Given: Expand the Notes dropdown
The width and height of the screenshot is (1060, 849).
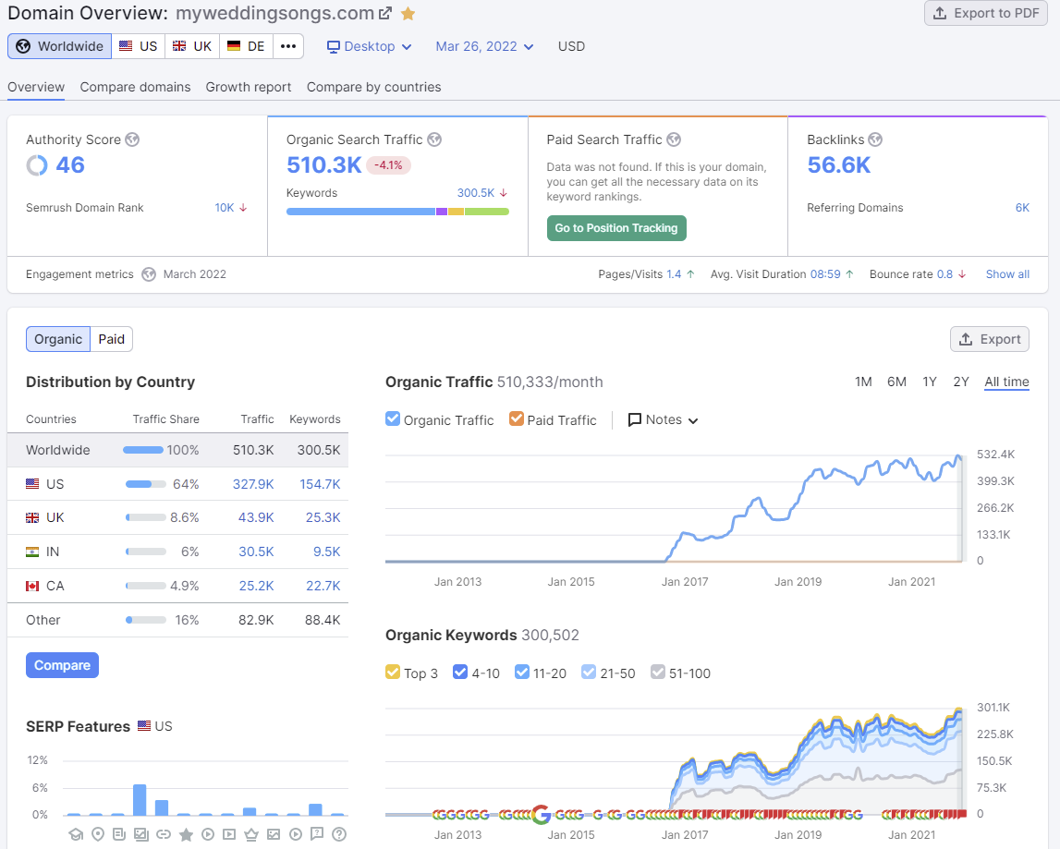Looking at the screenshot, I should (663, 419).
